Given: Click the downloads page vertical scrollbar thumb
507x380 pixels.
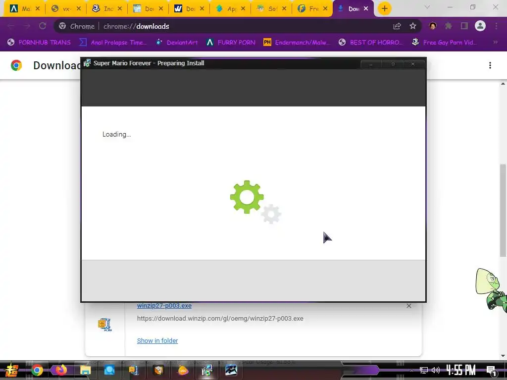Looking at the screenshot, I should point(503,210).
